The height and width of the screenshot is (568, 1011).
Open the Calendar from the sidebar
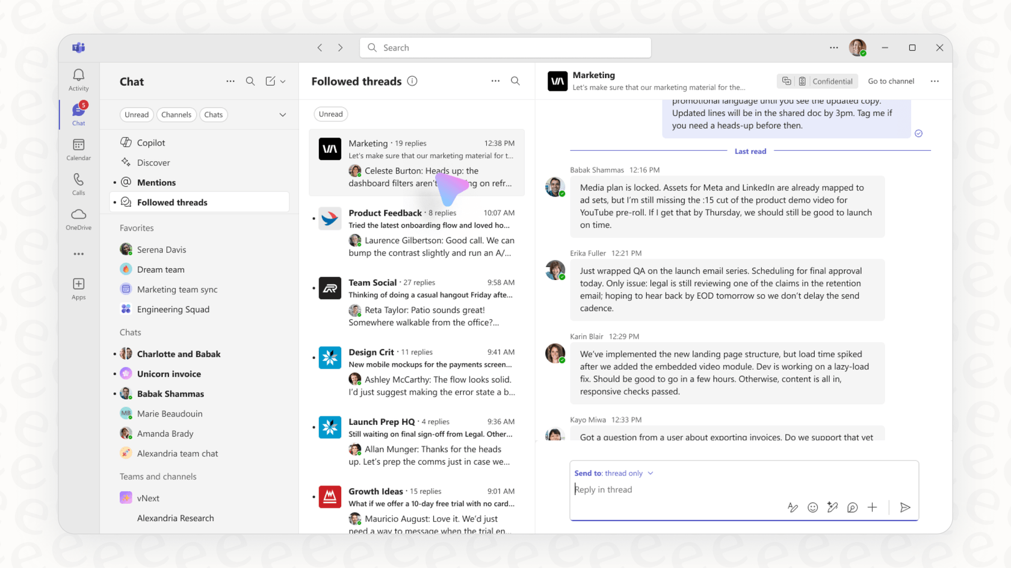[x=78, y=149]
